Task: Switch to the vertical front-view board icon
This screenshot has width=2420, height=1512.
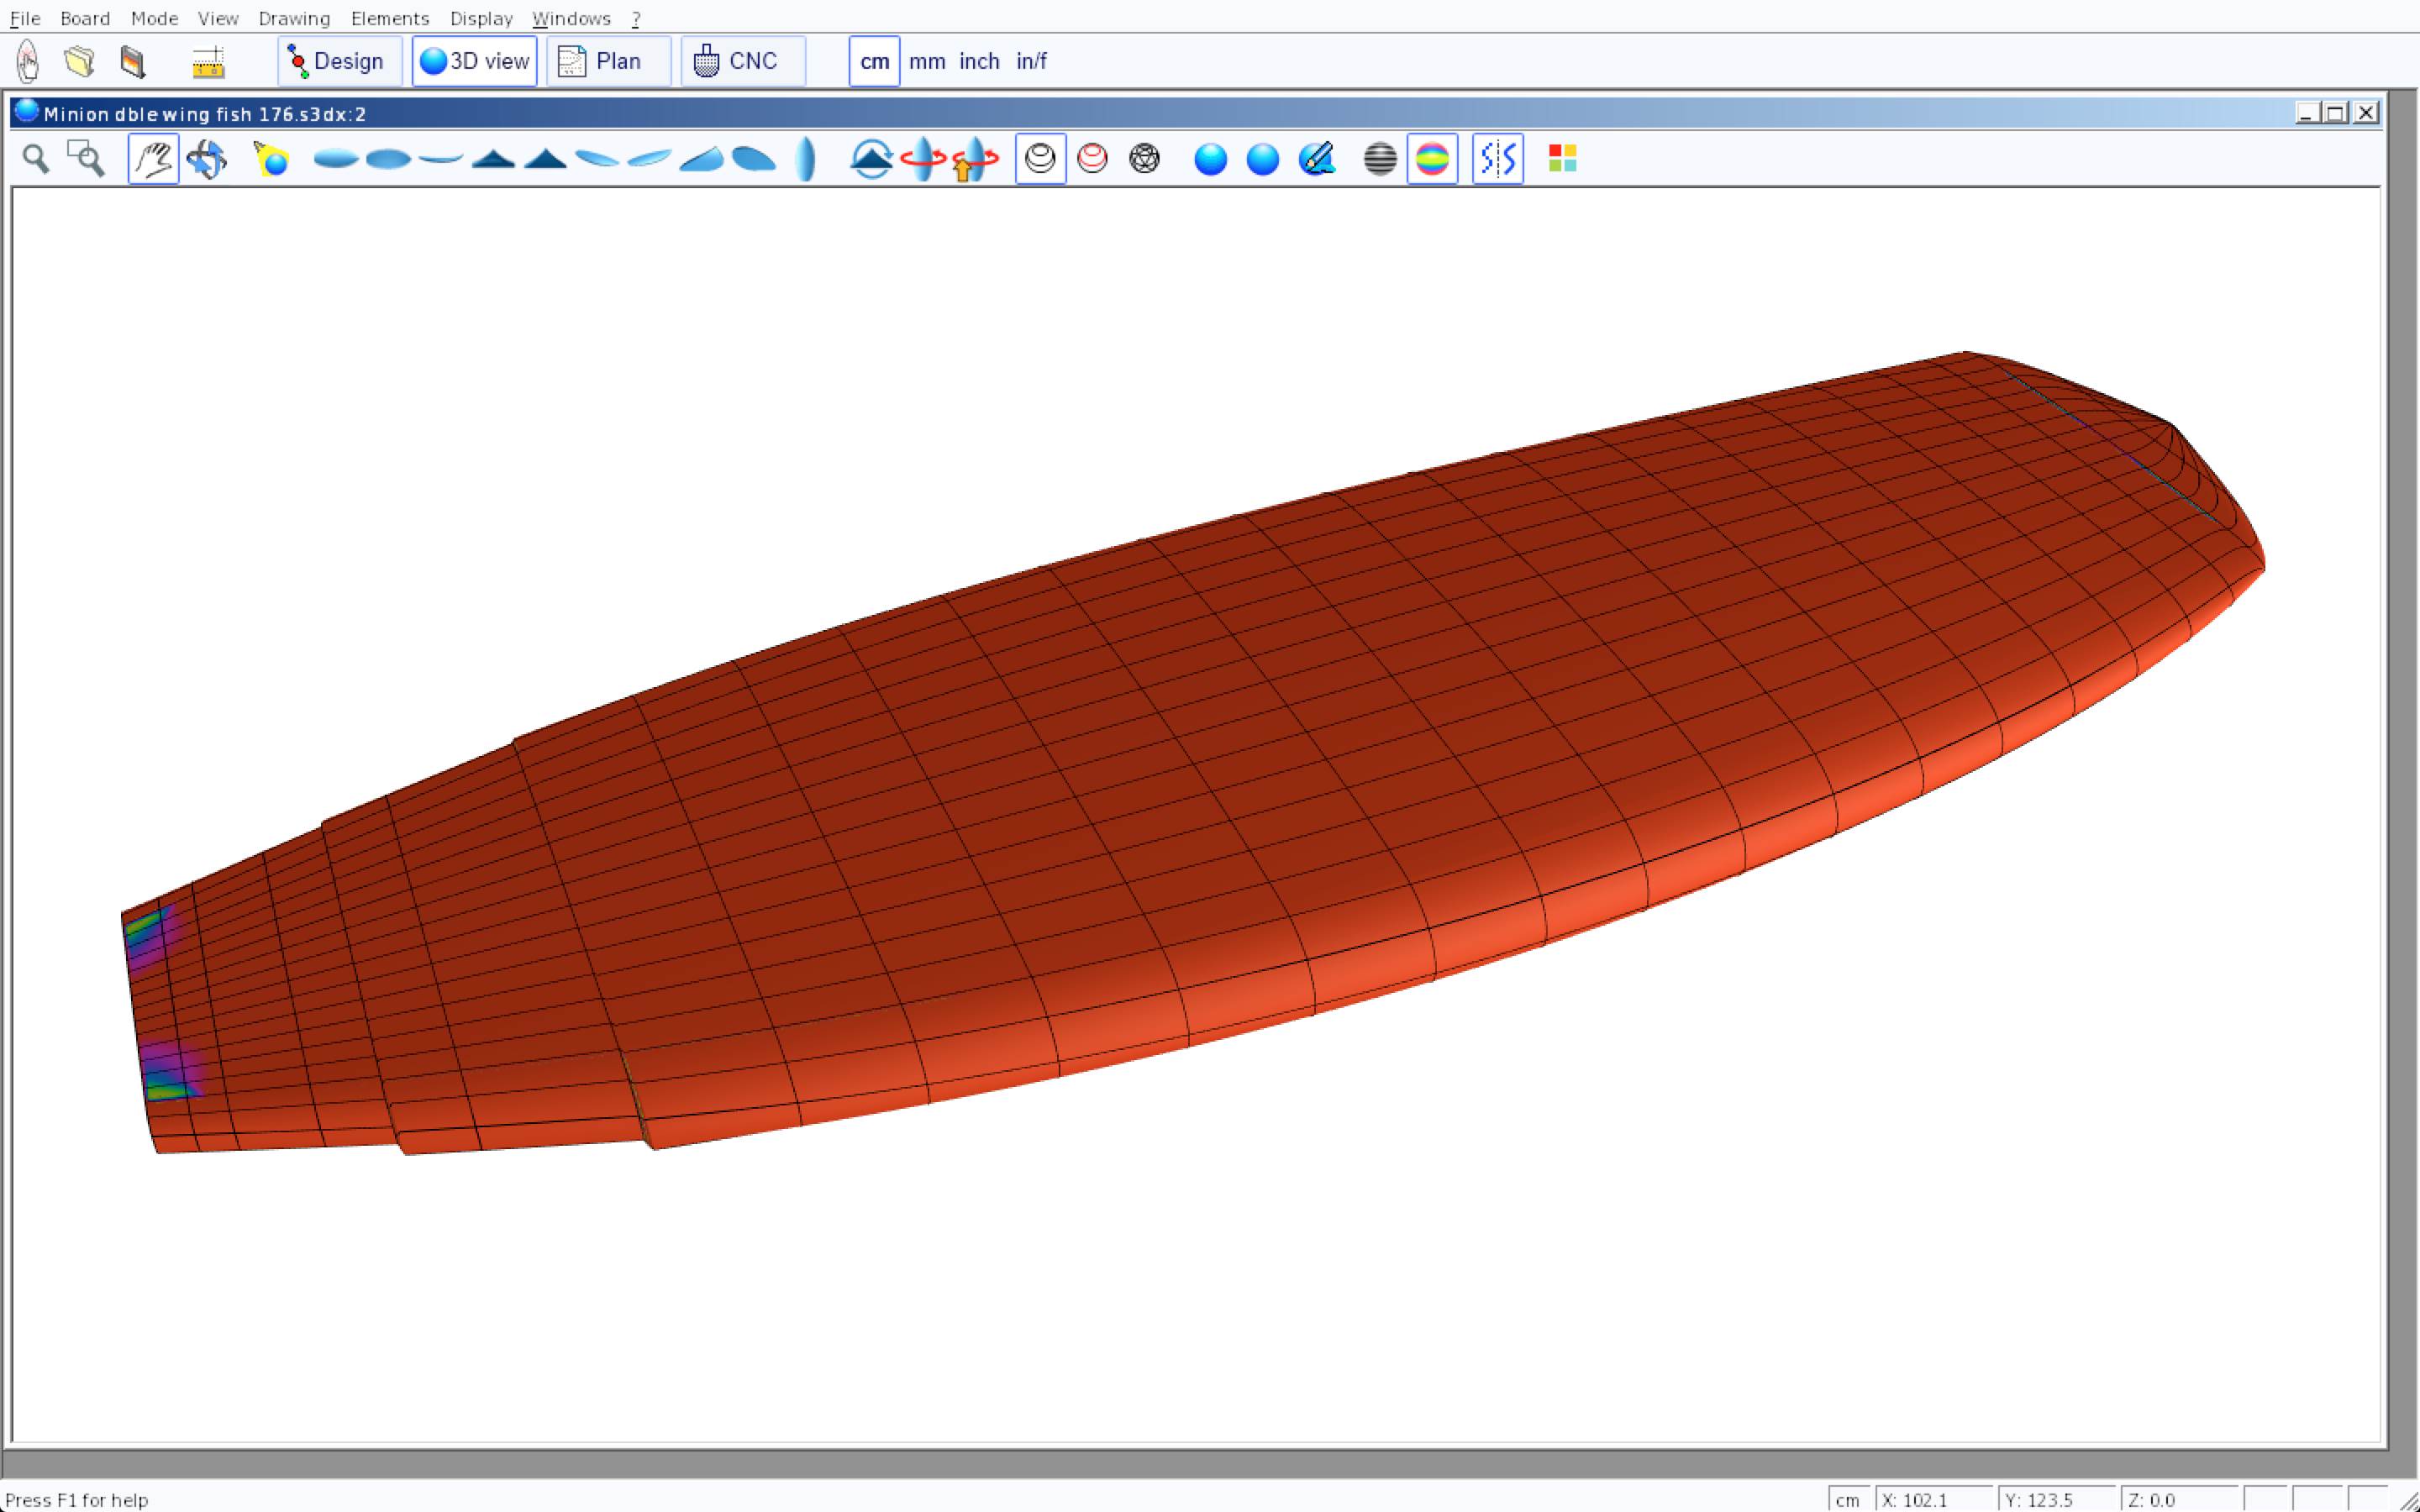Action: coord(806,159)
